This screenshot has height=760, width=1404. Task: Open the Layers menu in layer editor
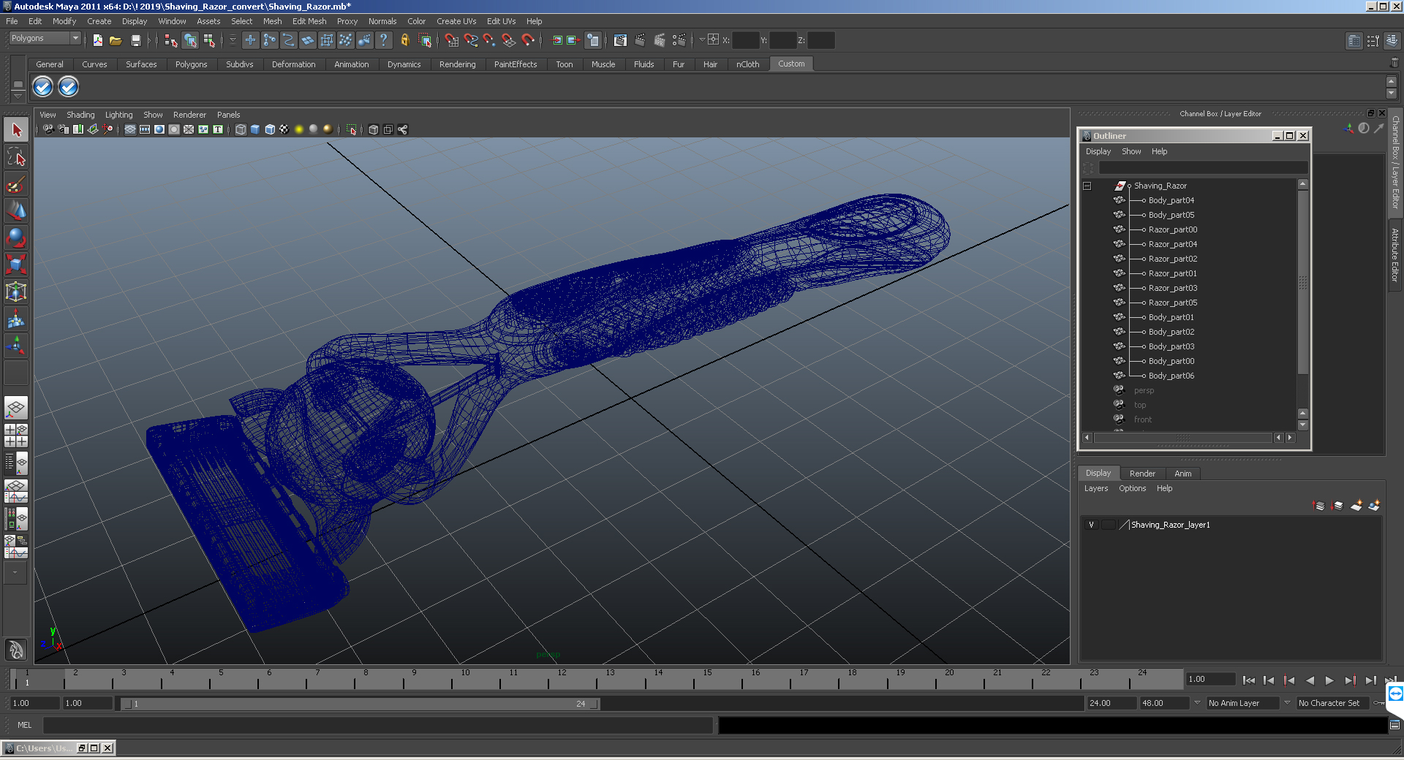tap(1095, 488)
